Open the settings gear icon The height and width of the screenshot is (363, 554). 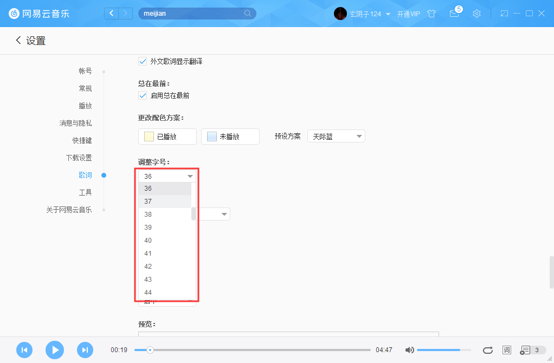click(476, 13)
